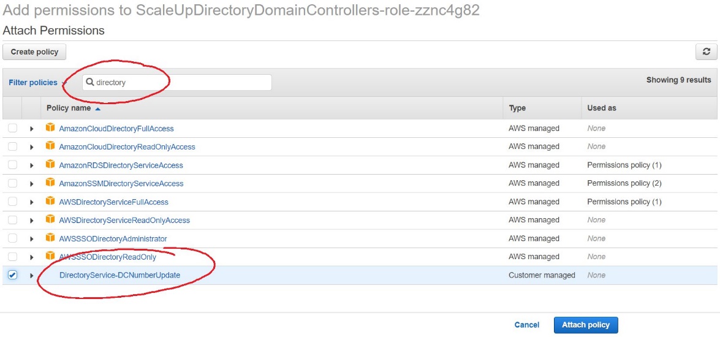Click the Create policy button
This screenshot has height=337, width=720.
34,52
